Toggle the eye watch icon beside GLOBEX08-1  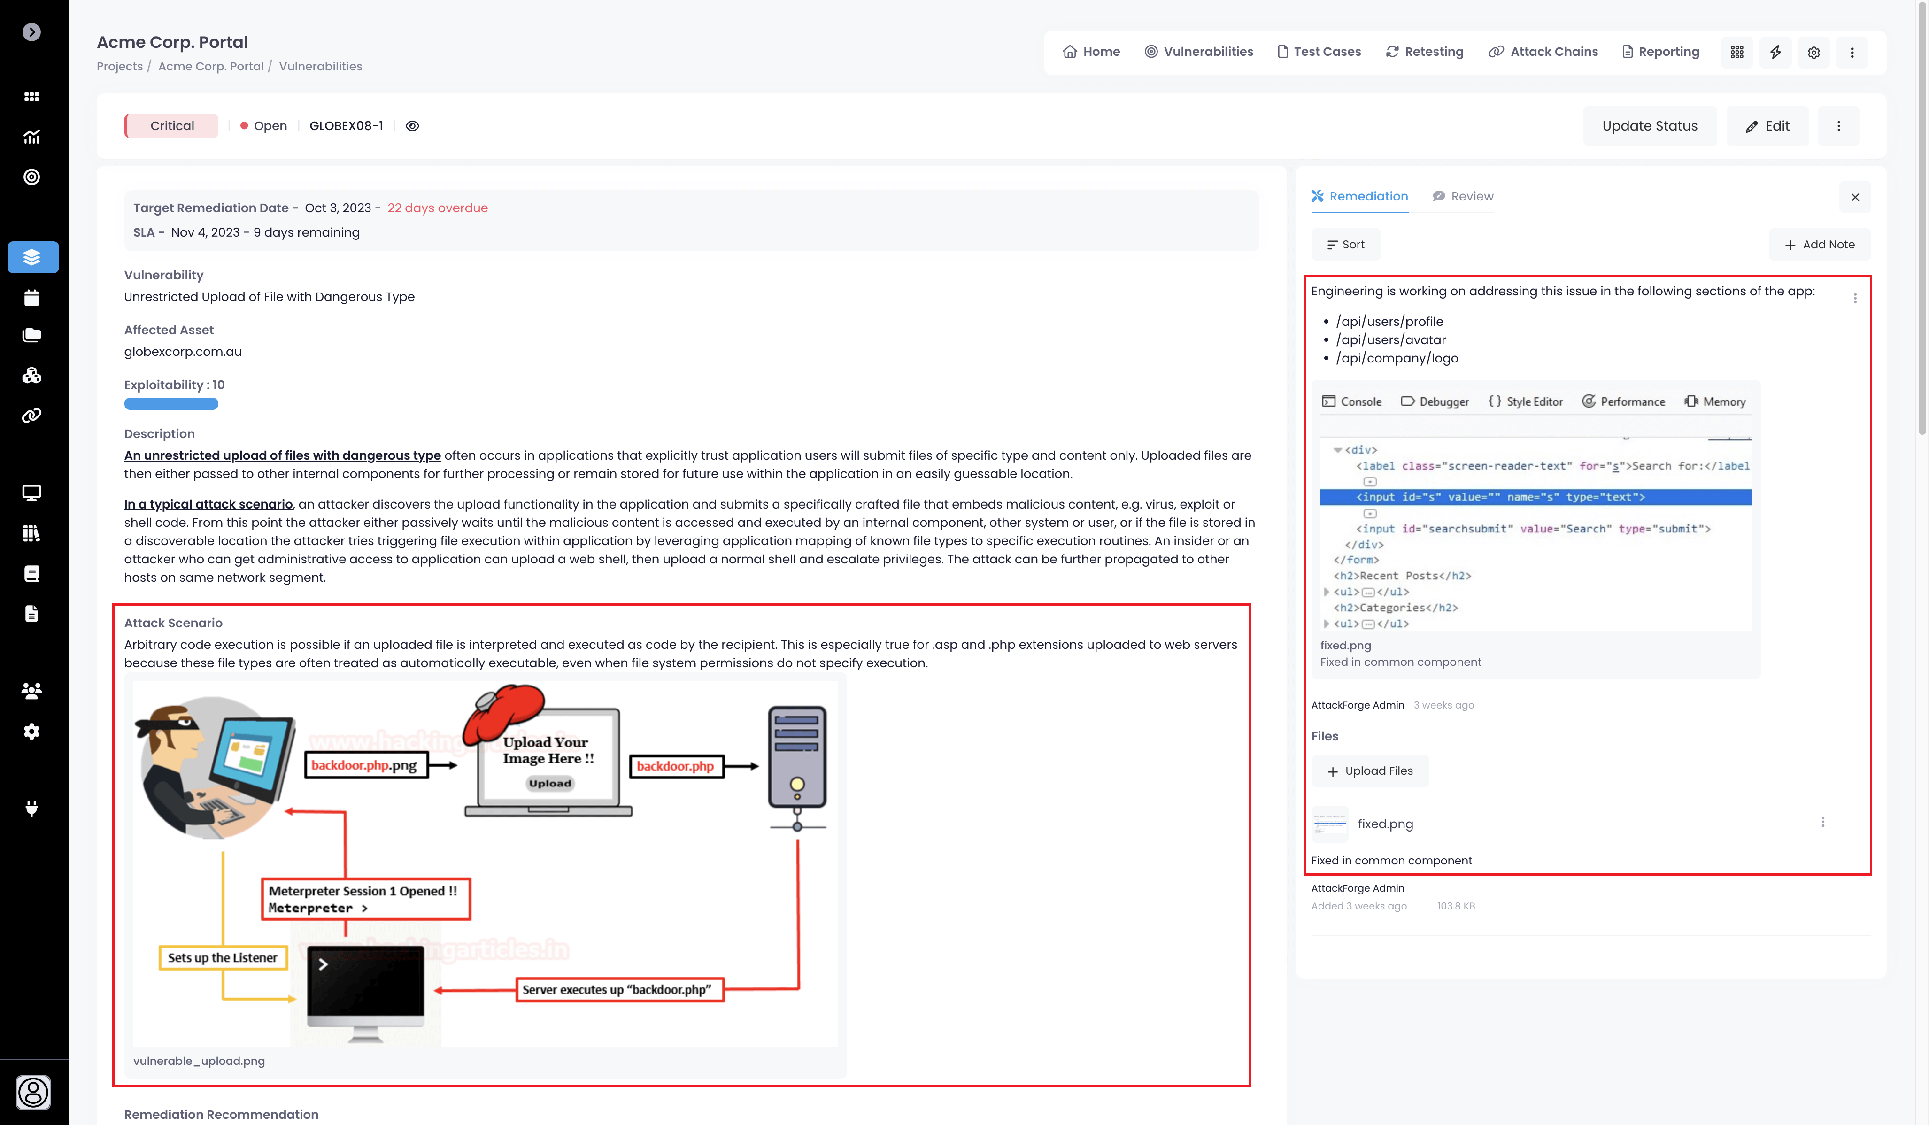click(413, 126)
